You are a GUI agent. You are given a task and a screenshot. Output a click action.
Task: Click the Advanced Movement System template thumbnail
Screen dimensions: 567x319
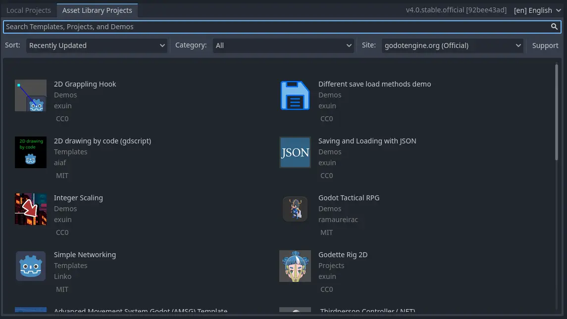click(31, 312)
